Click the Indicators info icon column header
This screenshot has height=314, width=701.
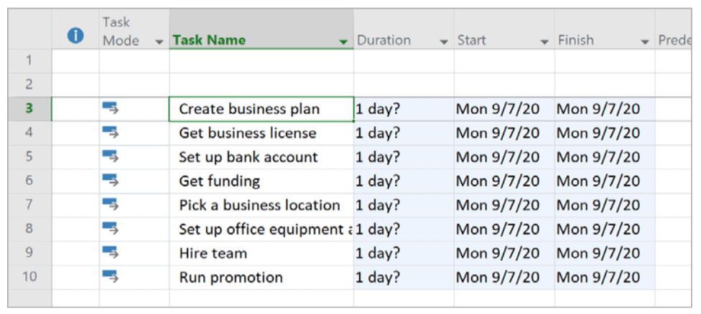(75, 37)
